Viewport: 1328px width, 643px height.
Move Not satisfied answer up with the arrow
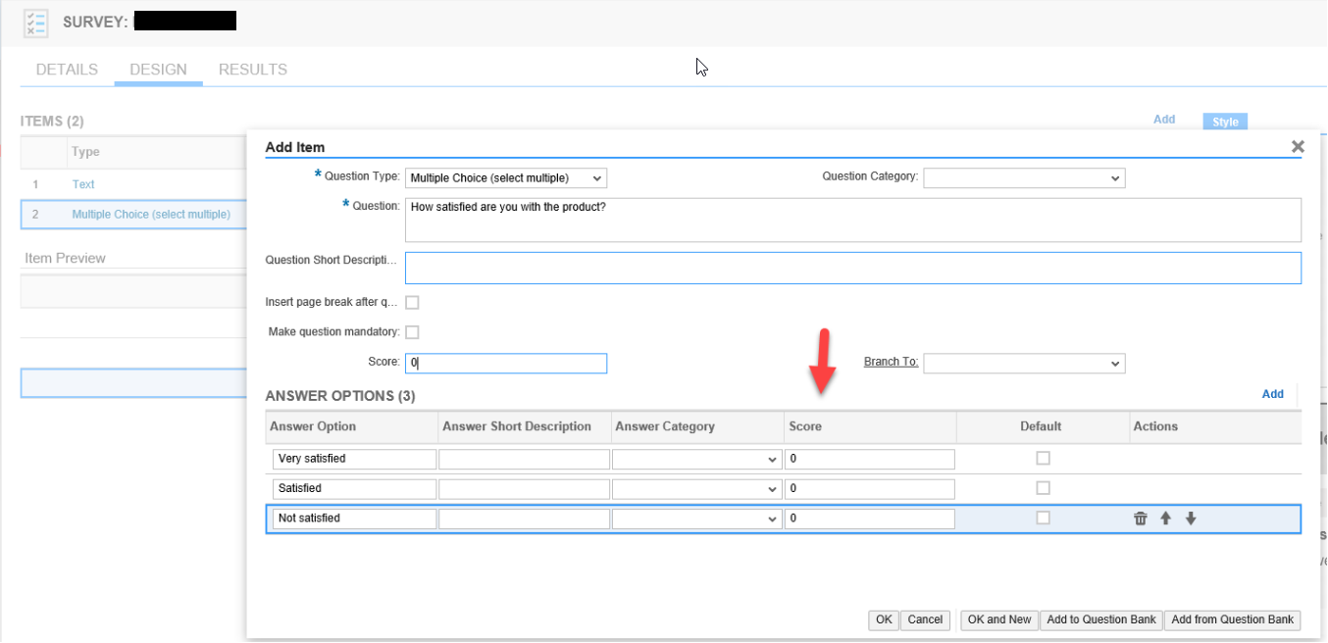[x=1166, y=519]
